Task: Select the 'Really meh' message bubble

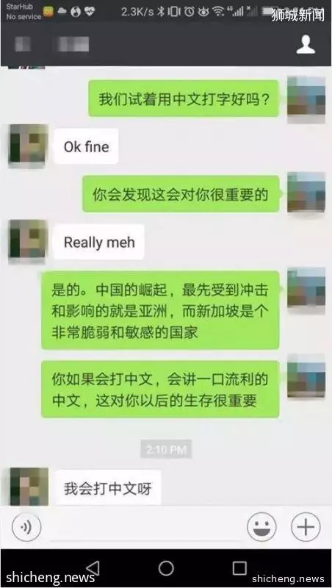Action: pos(98,242)
